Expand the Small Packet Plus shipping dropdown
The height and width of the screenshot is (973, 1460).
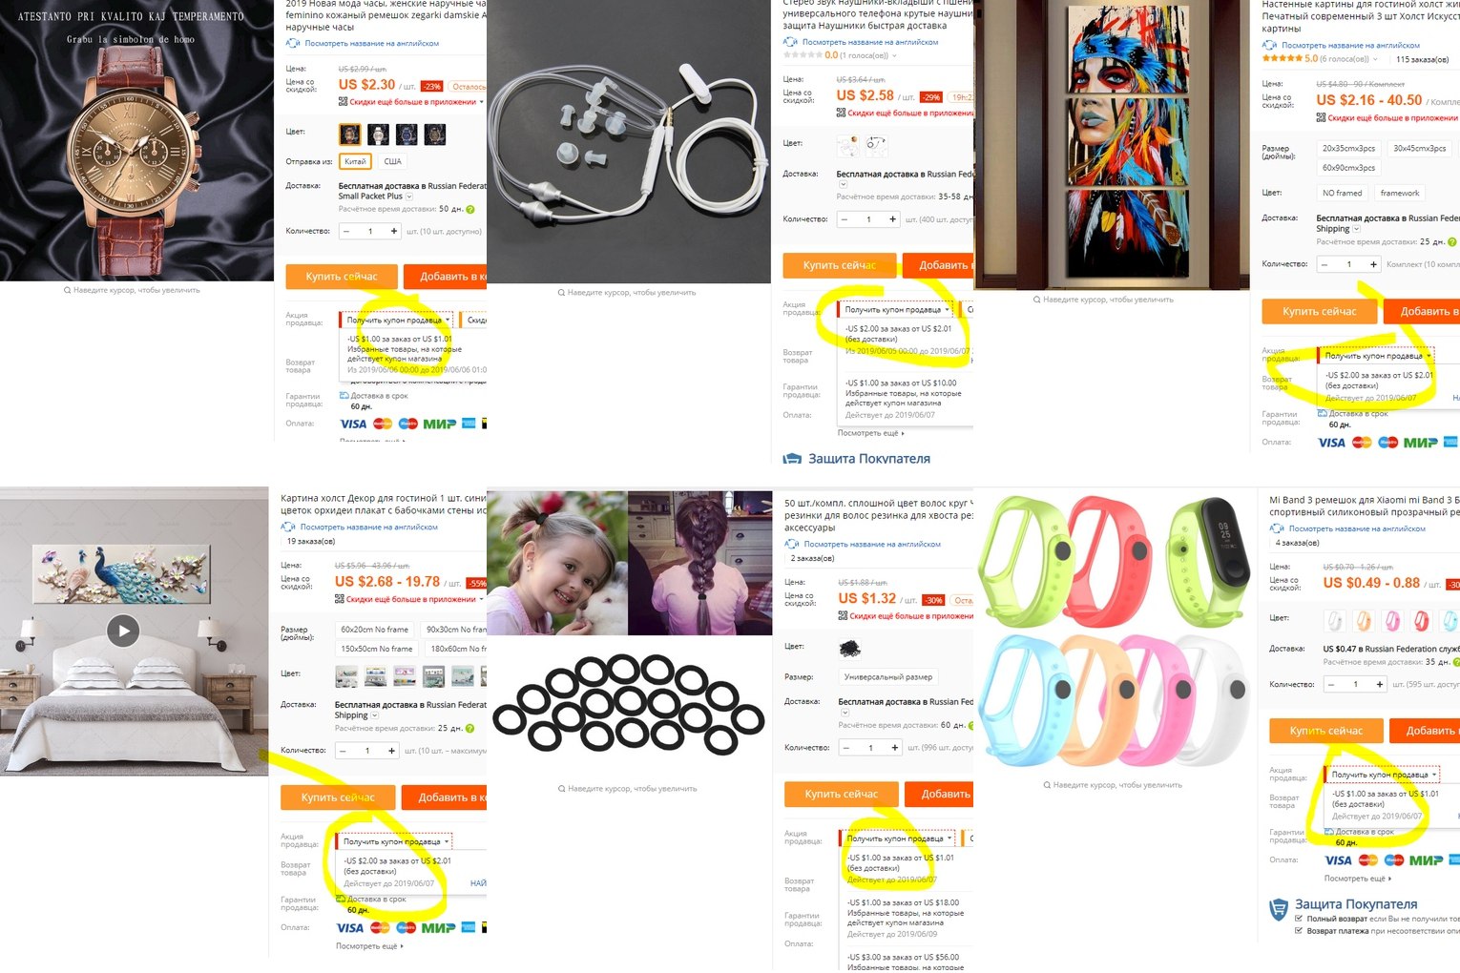point(409,197)
